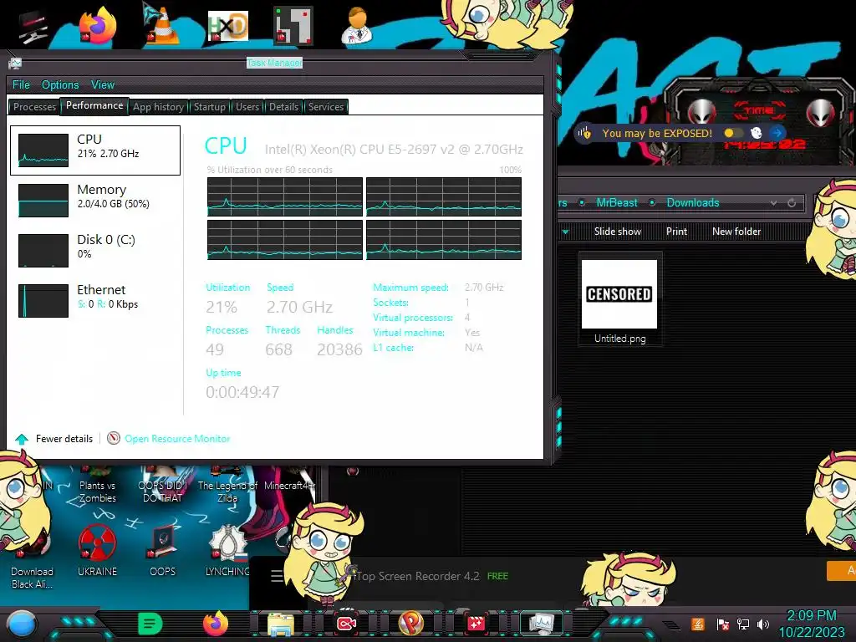Open the View menu in Task Manager
Viewport: 856px width, 642px height.
point(103,84)
